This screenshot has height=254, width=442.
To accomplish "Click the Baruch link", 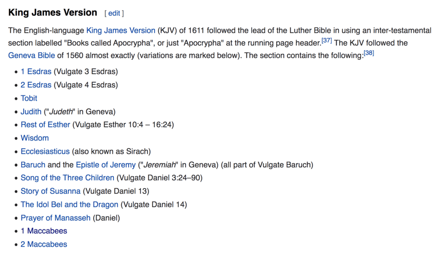I will tap(33, 165).
